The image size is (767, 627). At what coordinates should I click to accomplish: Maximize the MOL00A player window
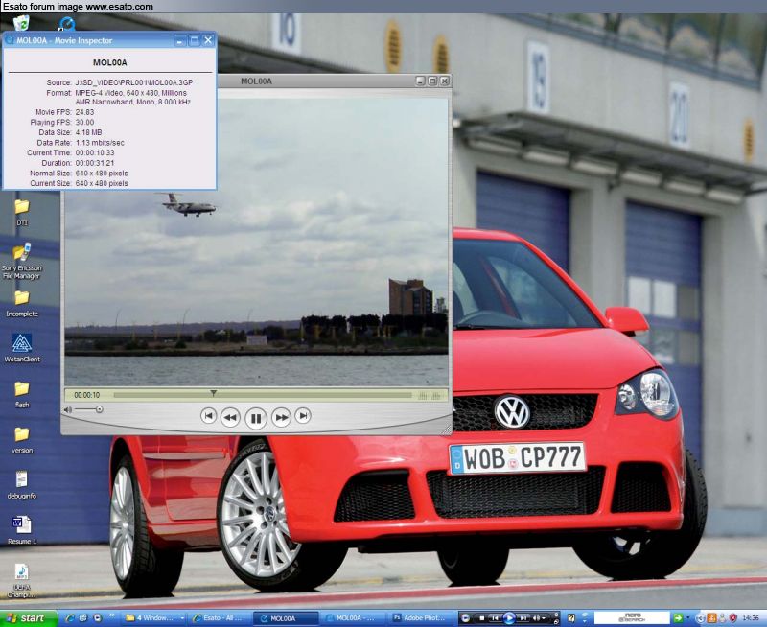pos(432,81)
